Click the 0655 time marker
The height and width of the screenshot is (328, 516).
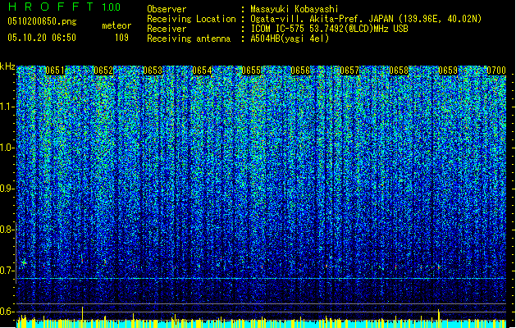coord(251,71)
